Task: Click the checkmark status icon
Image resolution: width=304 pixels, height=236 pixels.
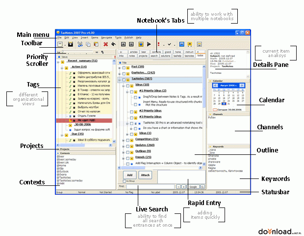Action: 170,44
